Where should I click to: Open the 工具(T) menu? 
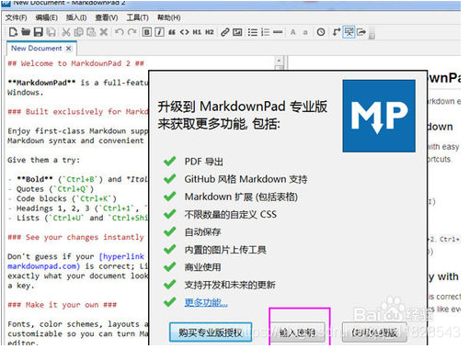138,17
